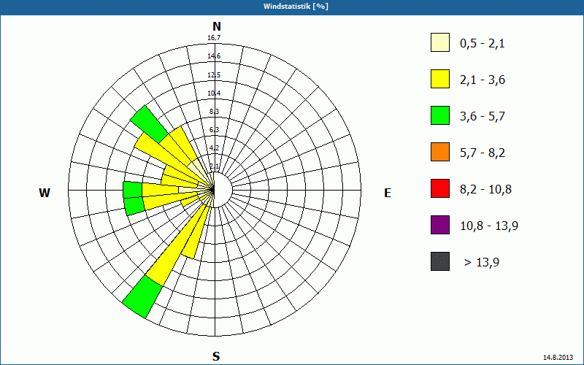
Task: Click the light yellow 0,5 - 2,1 swatch
Action: point(440,42)
